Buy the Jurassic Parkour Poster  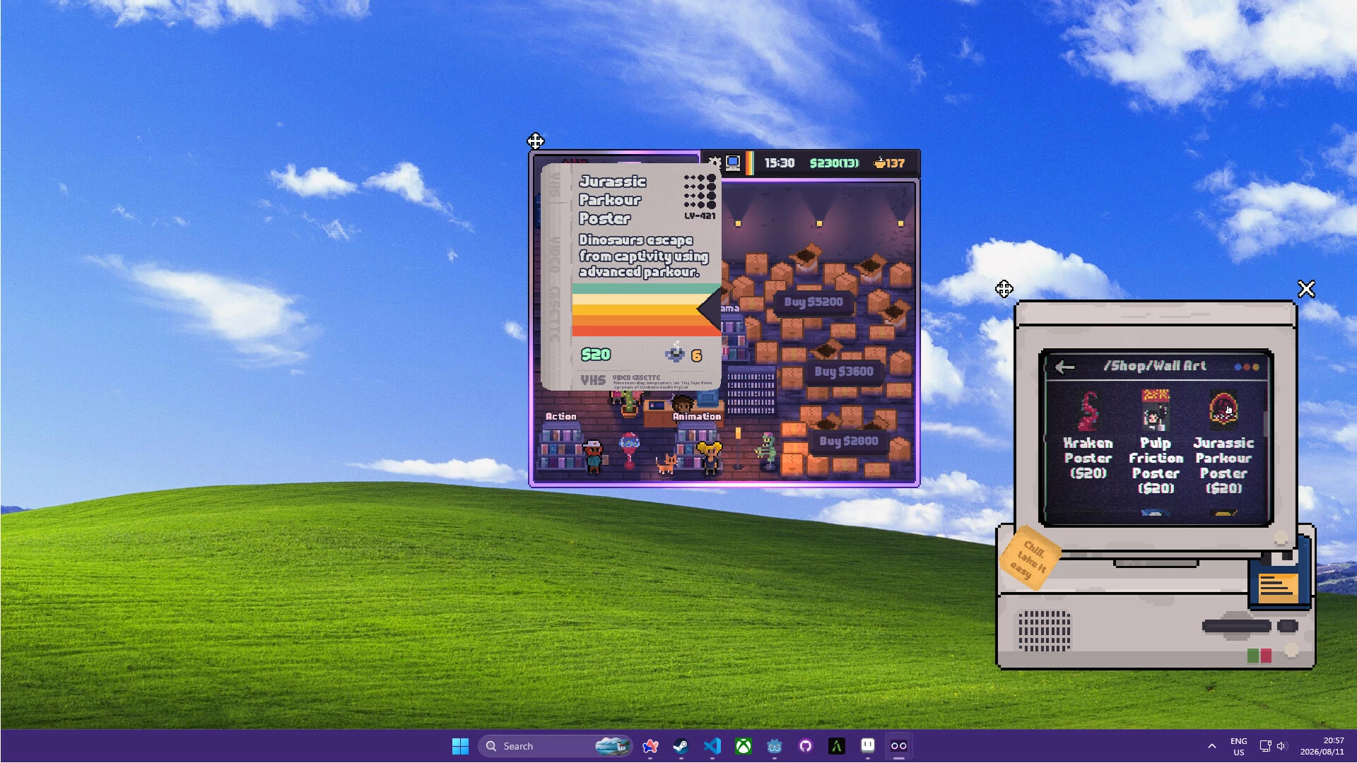point(1223,442)
